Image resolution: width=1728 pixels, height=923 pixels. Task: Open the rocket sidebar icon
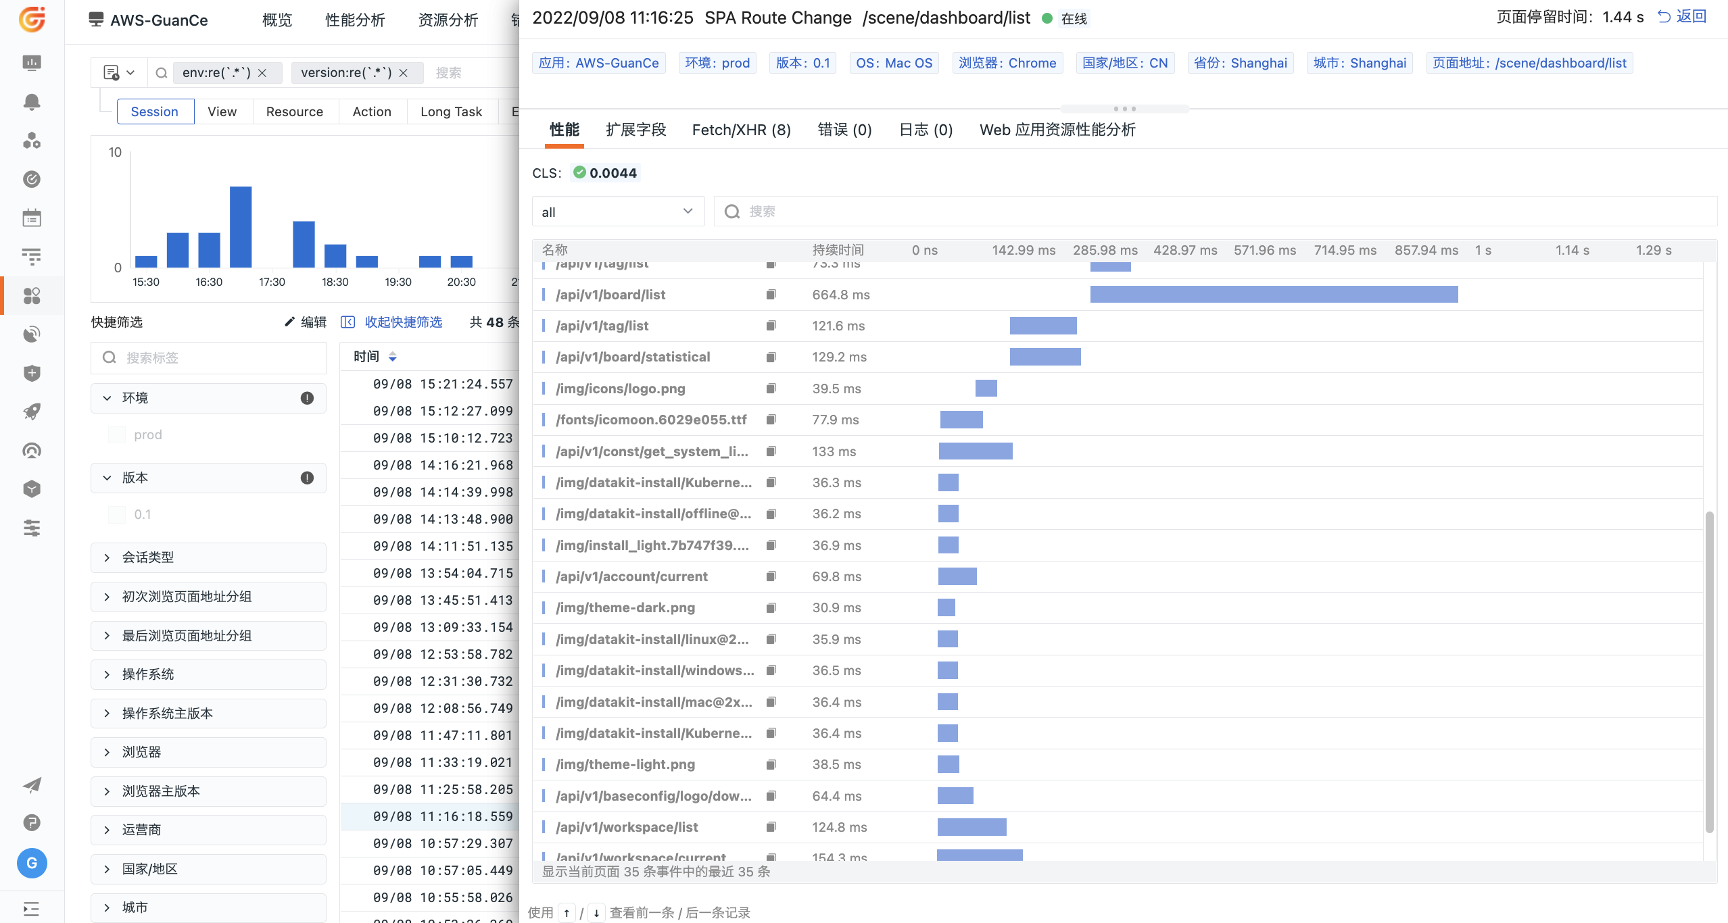point(32,411)
